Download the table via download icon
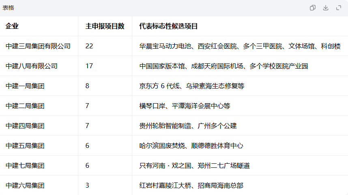This screenshot has width=348, height=195. click(x=326, y=8)
